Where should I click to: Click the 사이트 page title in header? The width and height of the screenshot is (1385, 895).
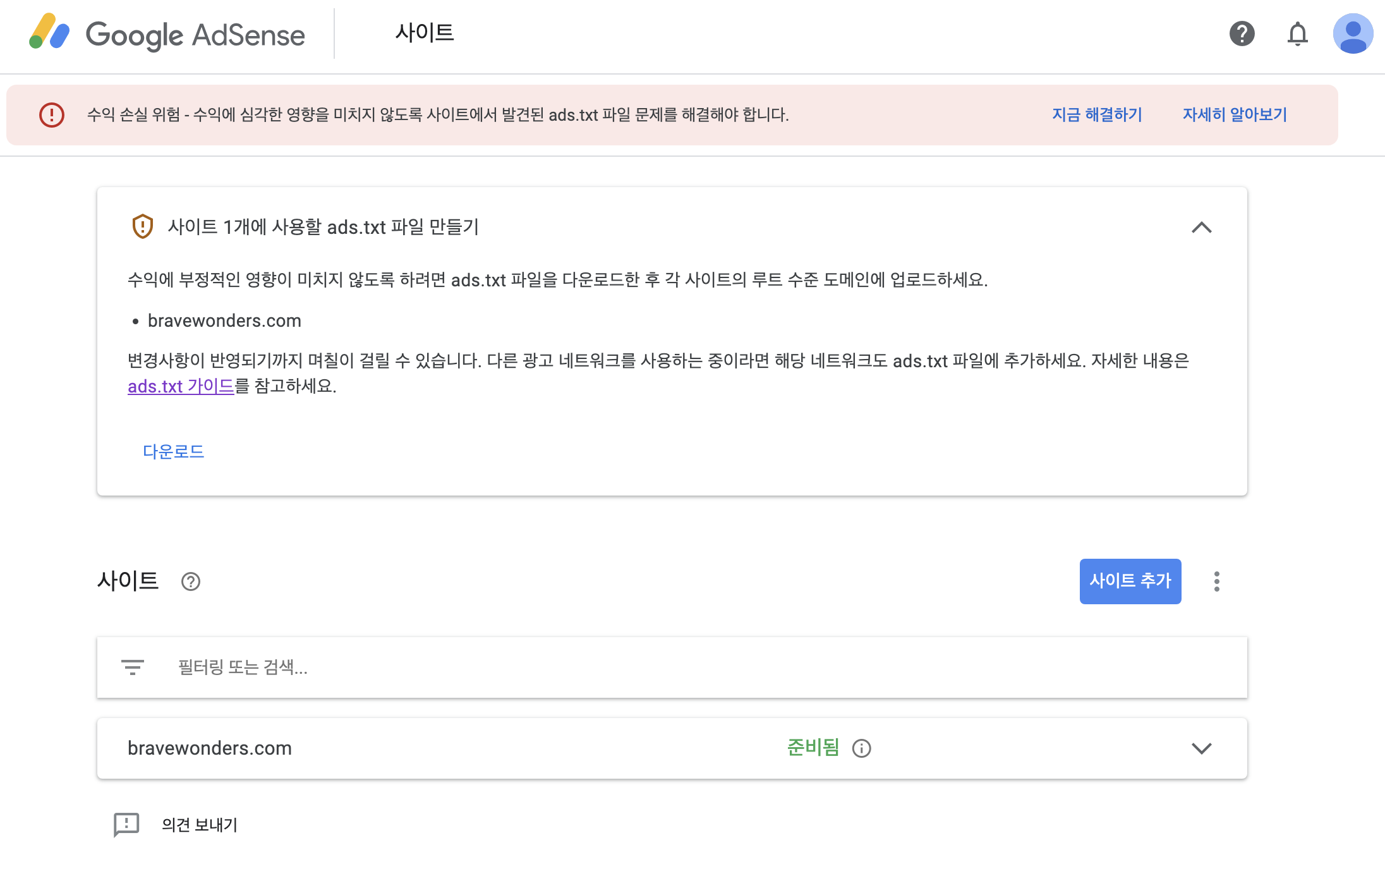click(x=425, y=33)
